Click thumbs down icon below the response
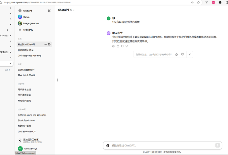 [127, 46]
